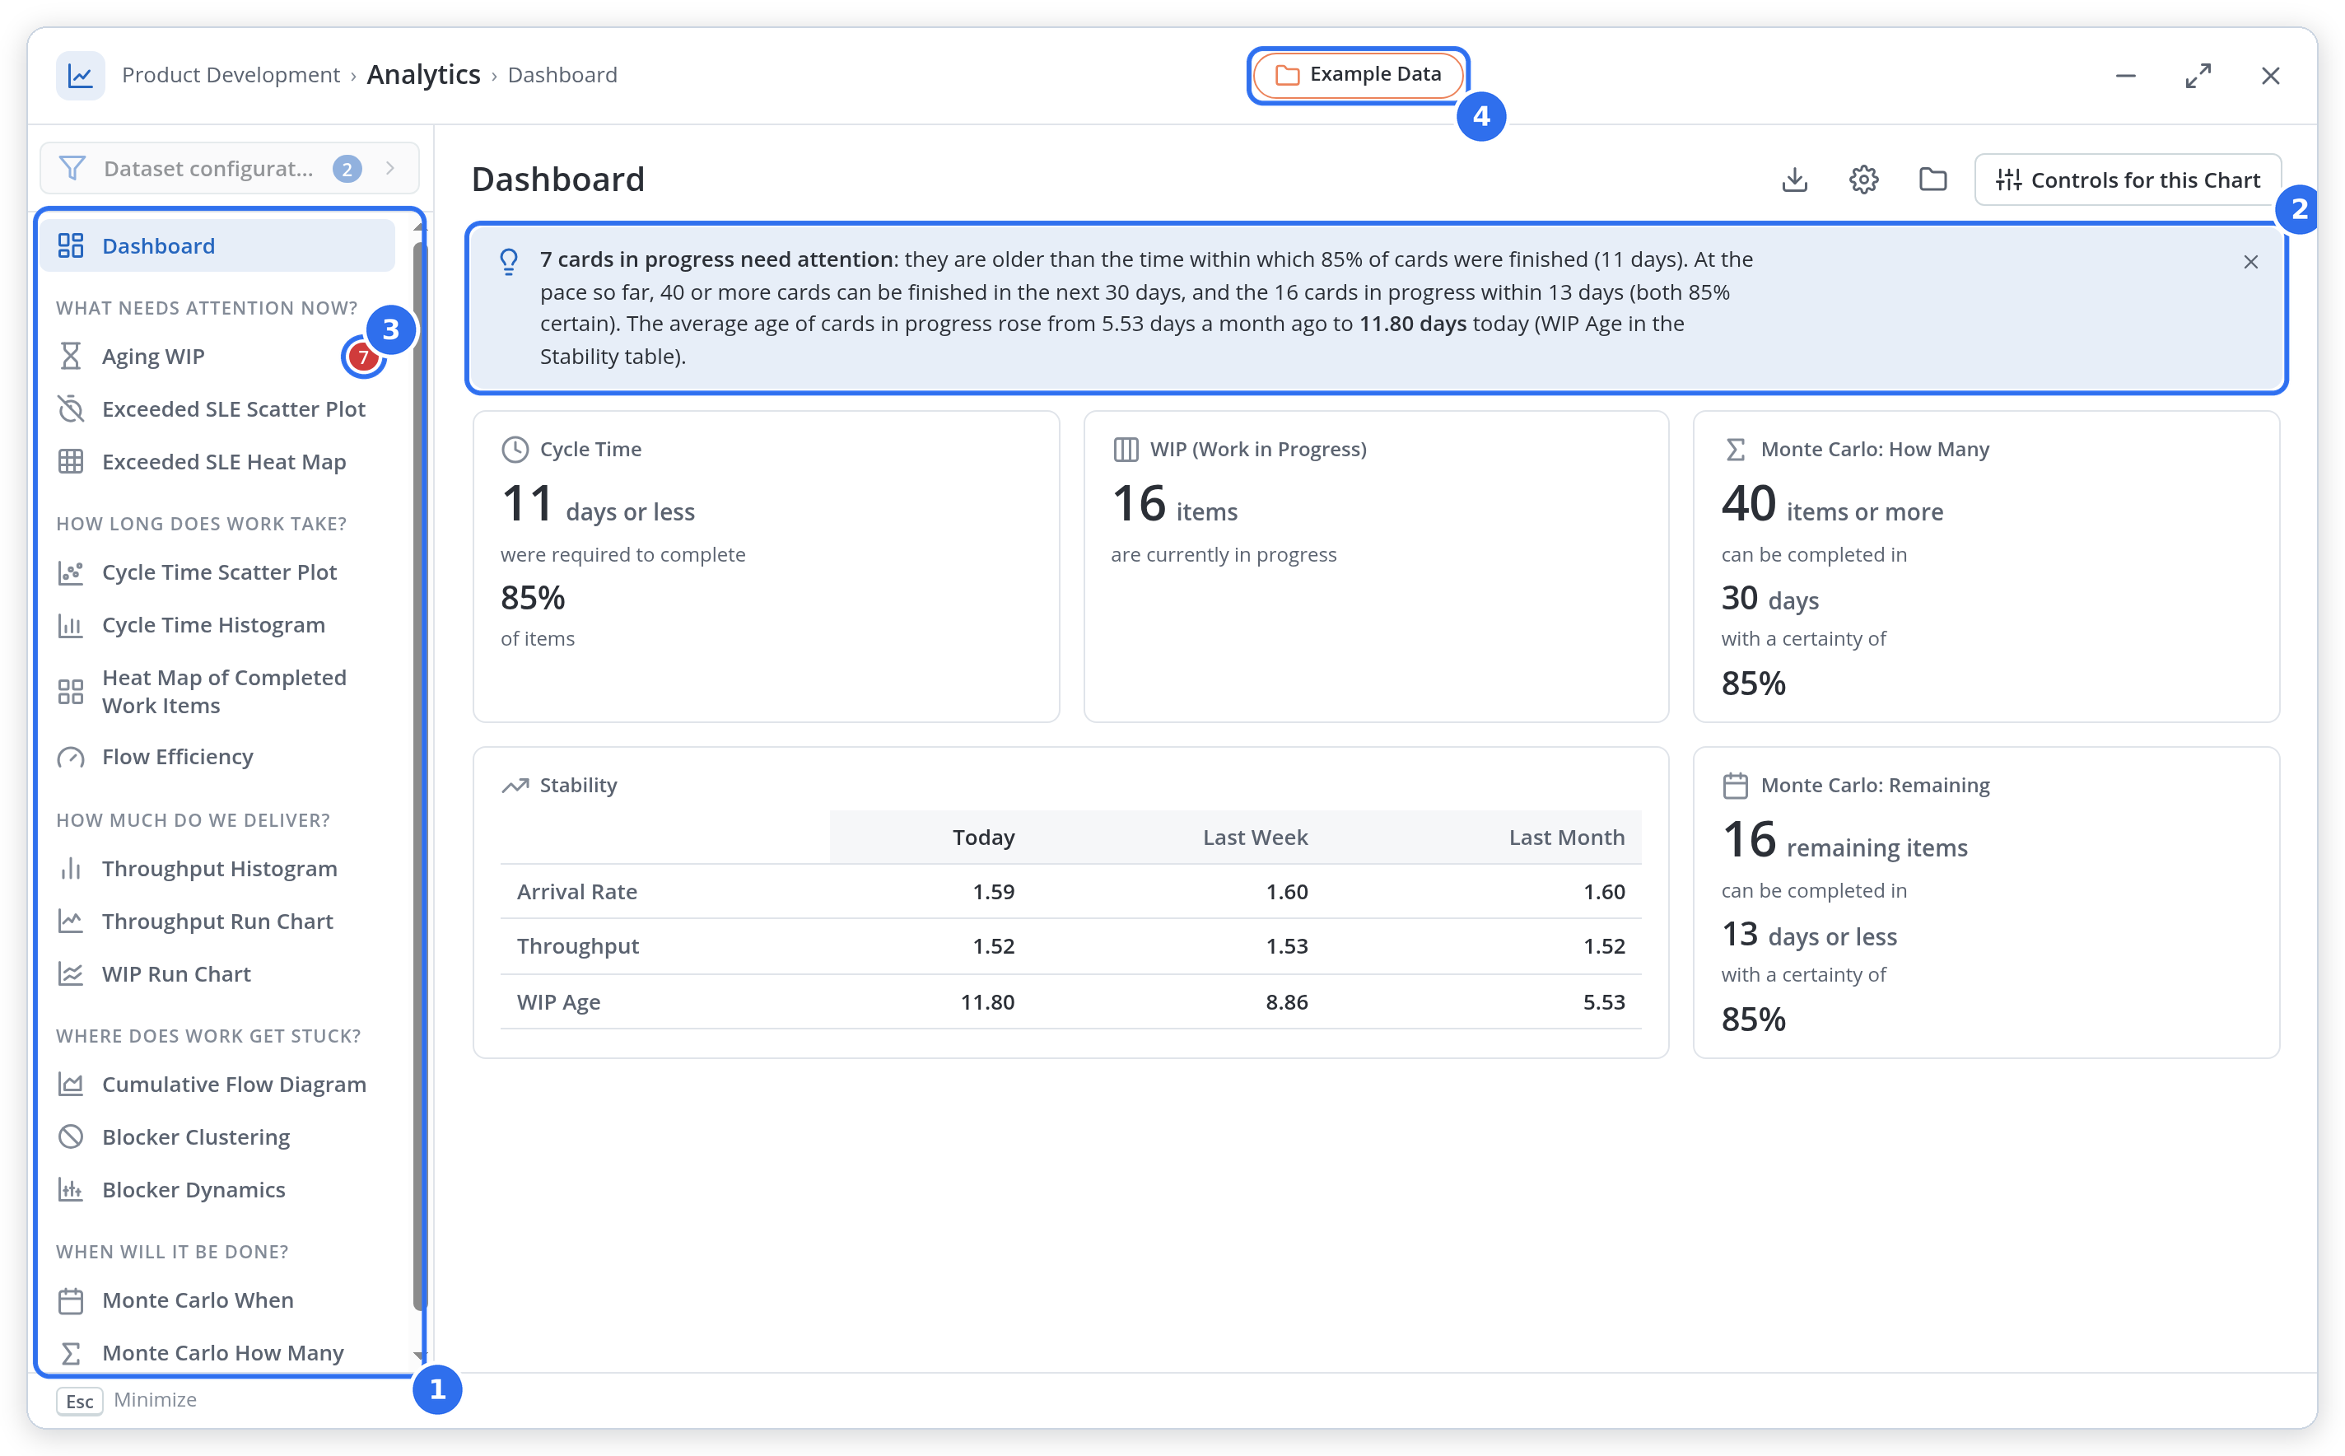Open Blocker Dynamics chart
Screen dimensions: 2345x1456
pos(218,1190)
